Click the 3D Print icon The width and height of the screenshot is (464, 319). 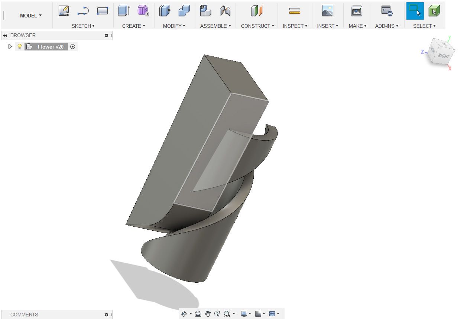357,11
